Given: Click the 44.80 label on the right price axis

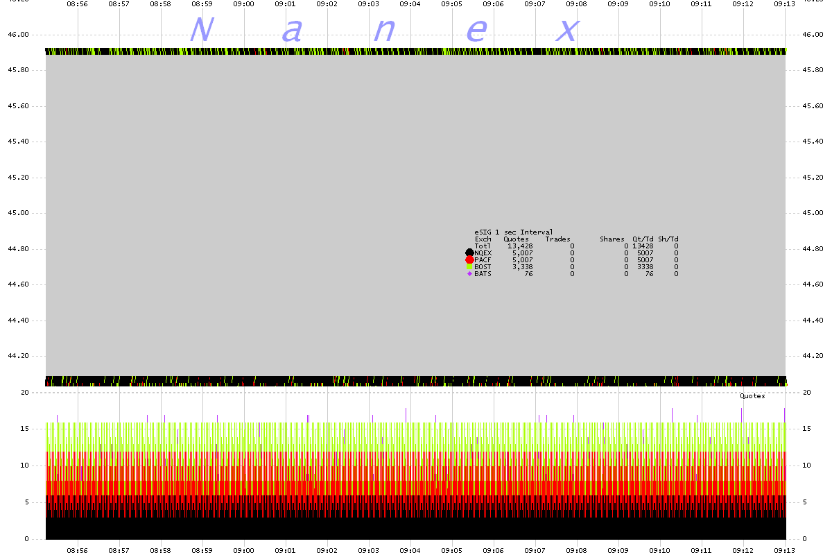Looking at the screenshot, I should point(813,249).
